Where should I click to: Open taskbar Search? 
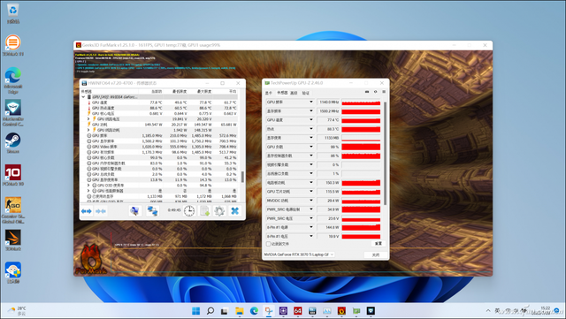pos(210,311)
